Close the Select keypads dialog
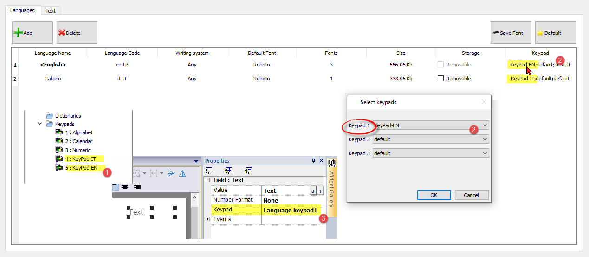Screen dimensions: 589x257 (484, 102)
